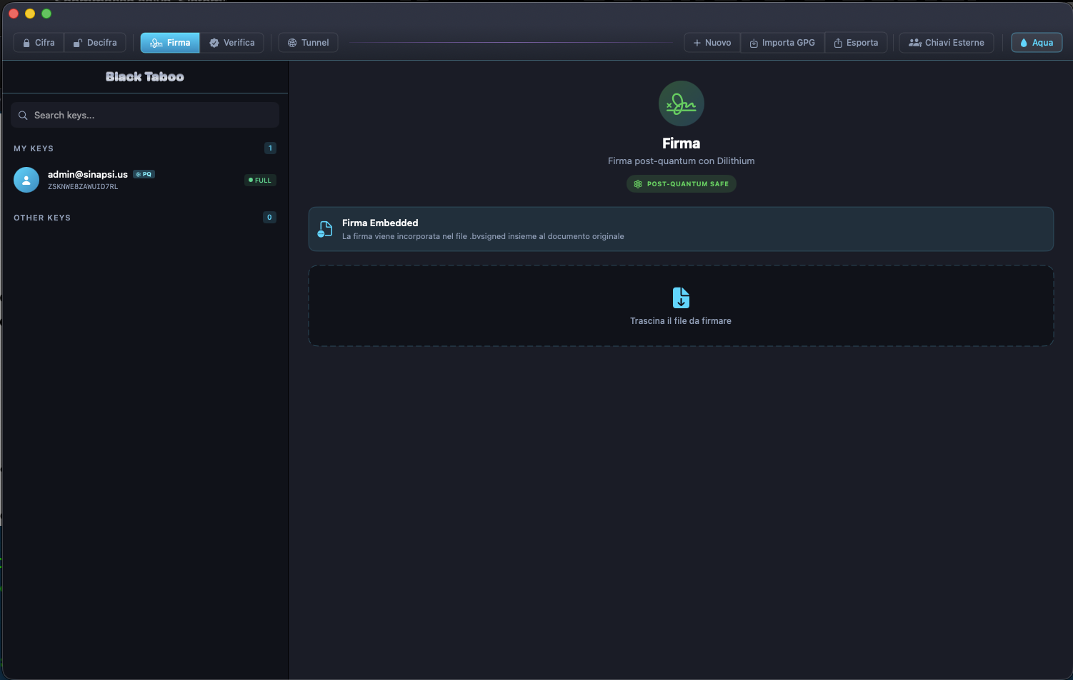Click the file download icon in drop zone
1073x680 pixels.
click(x=681, y=298)
